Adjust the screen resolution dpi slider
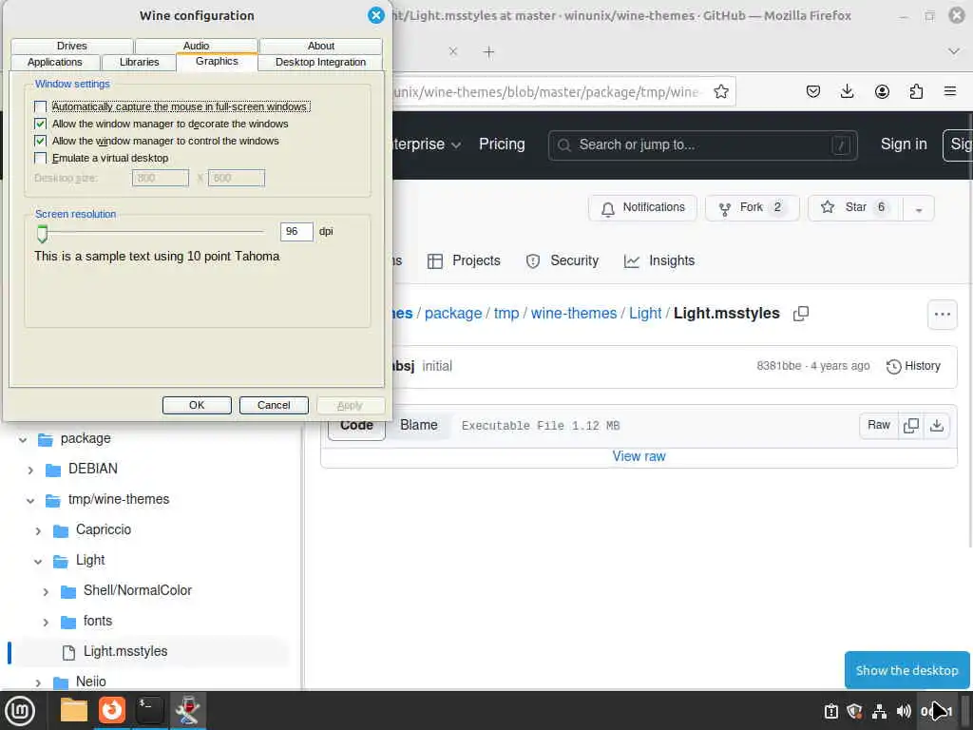Viewport: 973px width, 730px height. point(42,234)
